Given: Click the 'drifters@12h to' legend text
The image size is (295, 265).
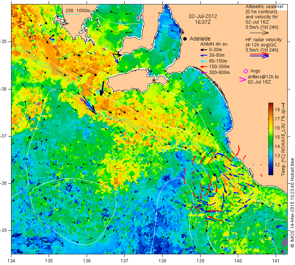Looking at the screenshot, I should 263,77.
